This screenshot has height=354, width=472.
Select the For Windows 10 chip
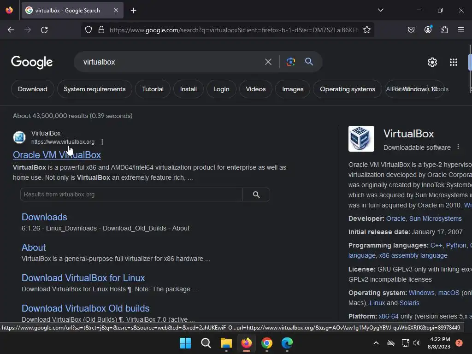point(414,89)
